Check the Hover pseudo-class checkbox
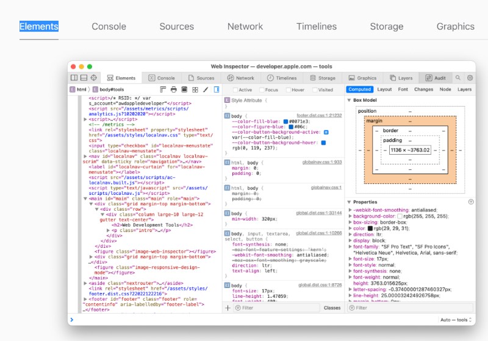488x341 pixels. pyautogui.click(x=287, y=90)
